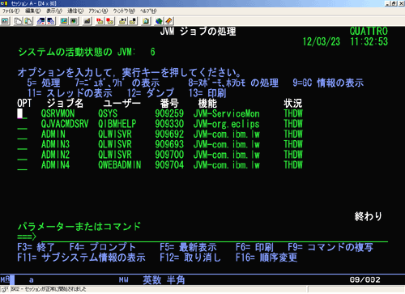Click the system name QUATTRO
The image size is (405, 294).
coord(369,32)
